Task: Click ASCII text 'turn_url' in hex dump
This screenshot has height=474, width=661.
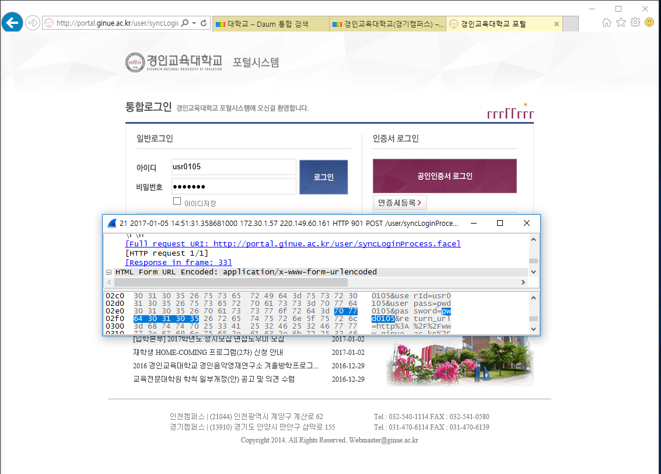Action: (432, 319)
